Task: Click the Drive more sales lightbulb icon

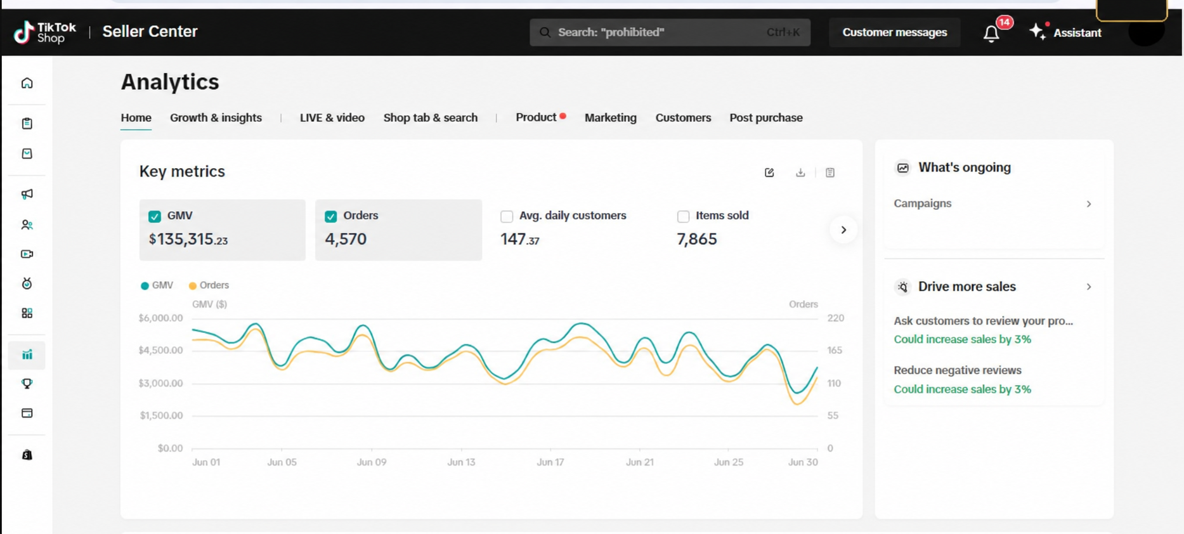Action: coord(902,287)
